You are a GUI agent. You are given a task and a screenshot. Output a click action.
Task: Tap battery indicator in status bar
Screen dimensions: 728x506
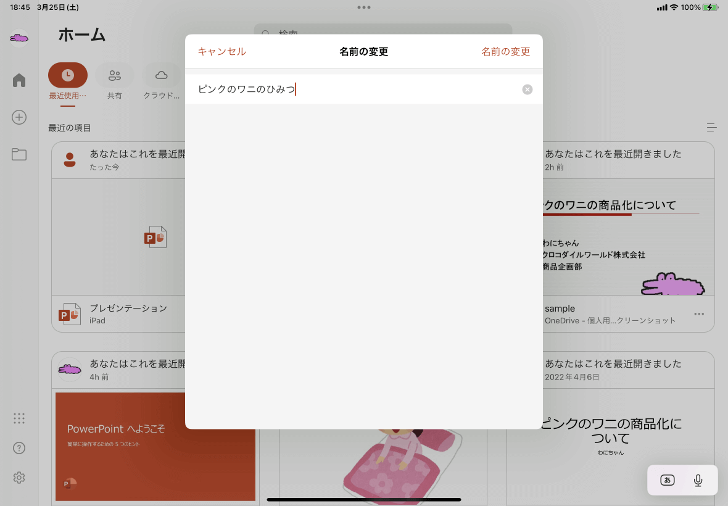[x=710, y=7]
